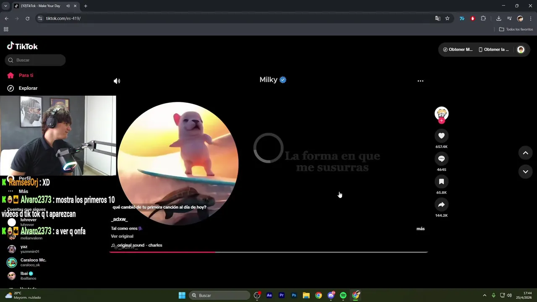The width and height of the screenshot is (537, 302).
Task: Open followed account yaz
Action: click(x=23, y=249)
